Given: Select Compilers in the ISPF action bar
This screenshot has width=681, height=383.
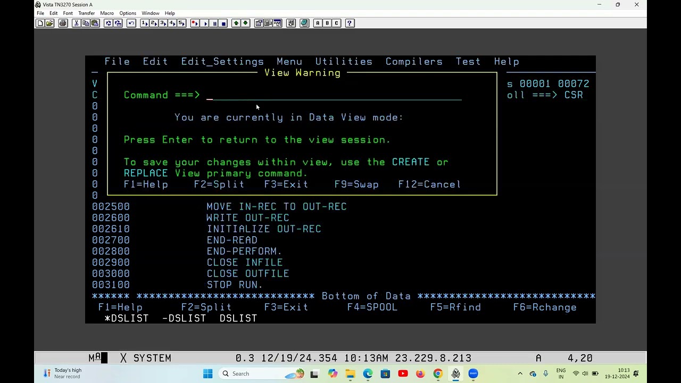Looking at the screenshot, I should coord(414,62).
